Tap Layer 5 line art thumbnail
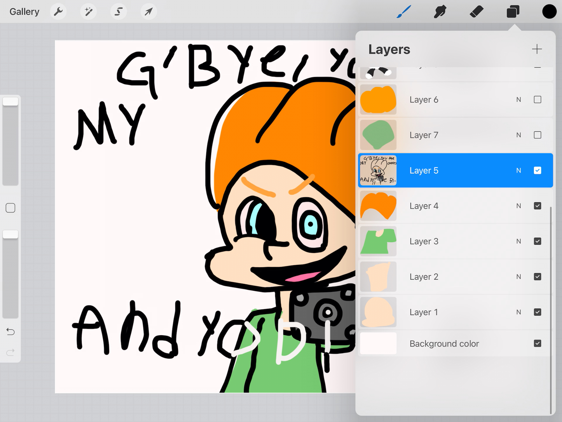562x422 pixels. pyautogui.click(x=378, y=170)
